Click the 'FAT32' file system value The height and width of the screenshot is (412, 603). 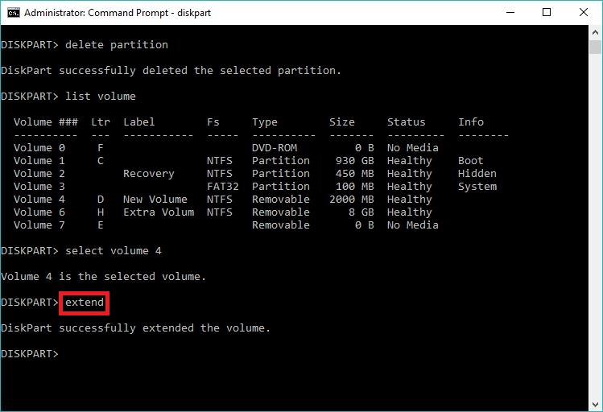(223, 187)
